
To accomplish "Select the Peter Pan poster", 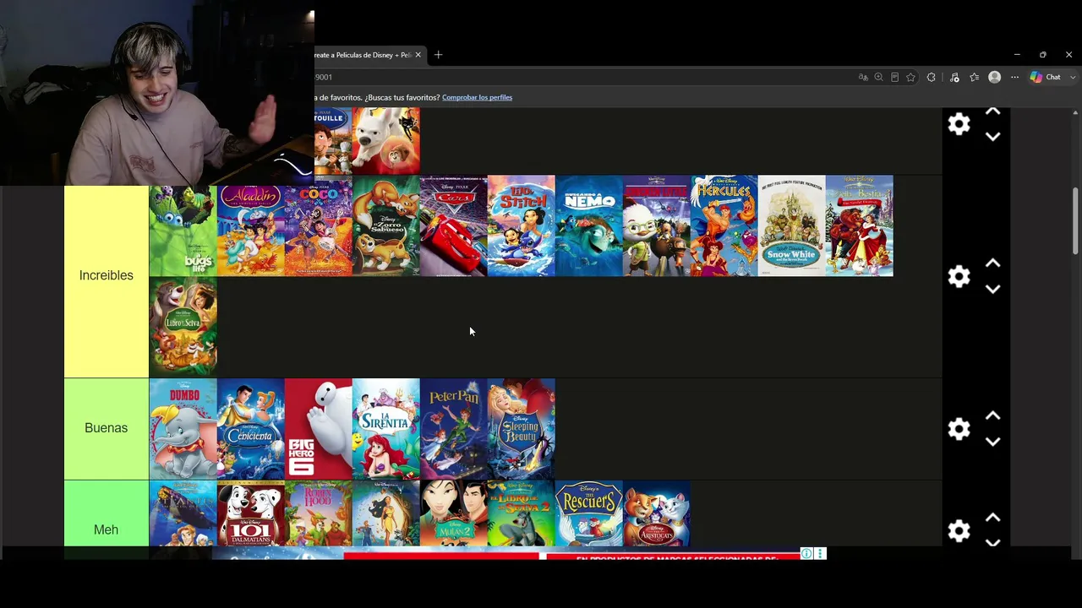I will pyautogui.click(x=453, y=428).
